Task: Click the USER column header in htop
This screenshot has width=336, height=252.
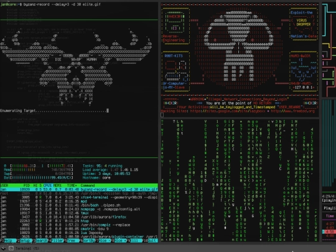Action: pyautogui.click(x=4, y=185)
